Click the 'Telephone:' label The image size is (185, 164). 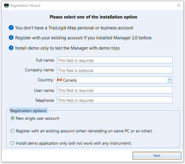pos(45,100)
